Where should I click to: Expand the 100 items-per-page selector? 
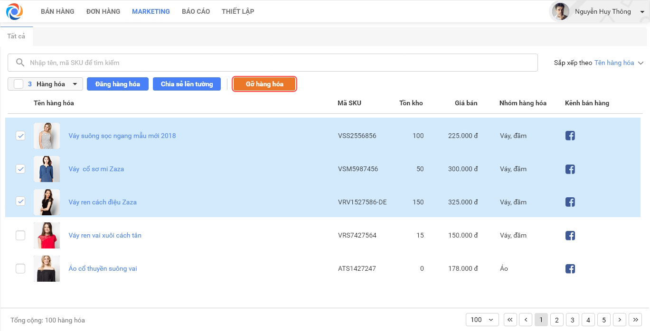click(x=482, y=320)
